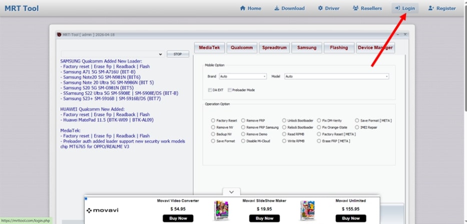This screenshot has height=224, width=467.
Task: Open the Download page
Action: click(289, 8)
